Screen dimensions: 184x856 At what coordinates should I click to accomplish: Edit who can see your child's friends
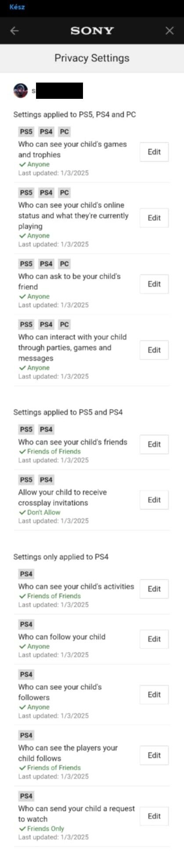pyautogui.click(x=154, y=444)
